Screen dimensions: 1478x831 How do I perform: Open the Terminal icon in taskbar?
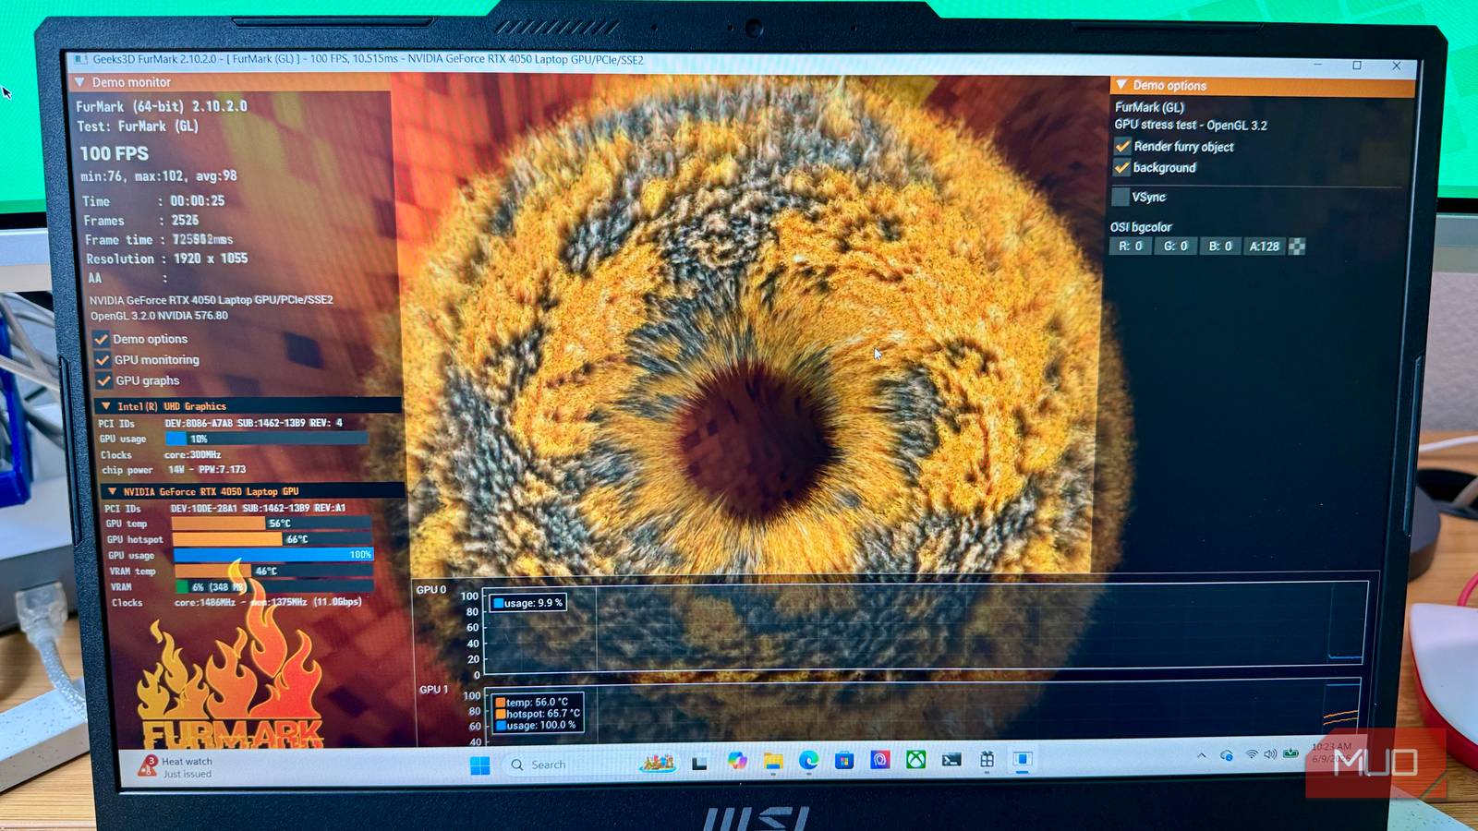click(951, 760)
